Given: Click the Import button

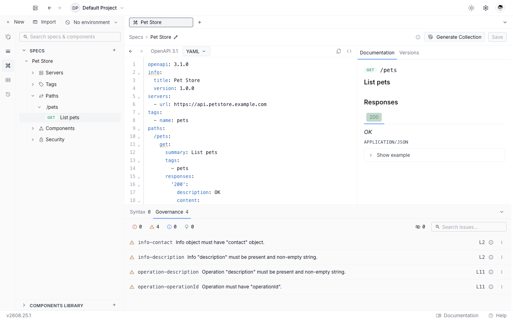Looking at the screenshot, I should coord(44,22).
